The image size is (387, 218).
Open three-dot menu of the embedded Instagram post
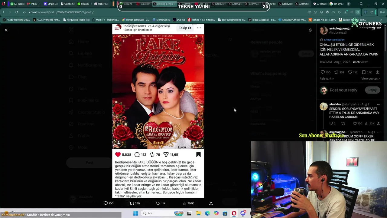pyautogui.click(x=199, y=28)
